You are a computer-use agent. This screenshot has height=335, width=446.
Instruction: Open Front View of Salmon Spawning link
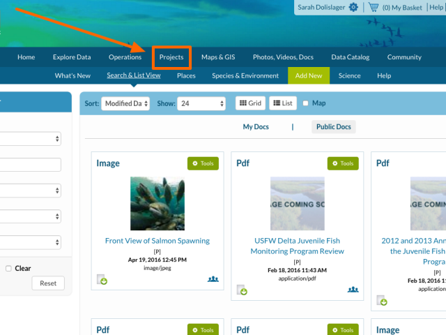[x=157, y=241]
